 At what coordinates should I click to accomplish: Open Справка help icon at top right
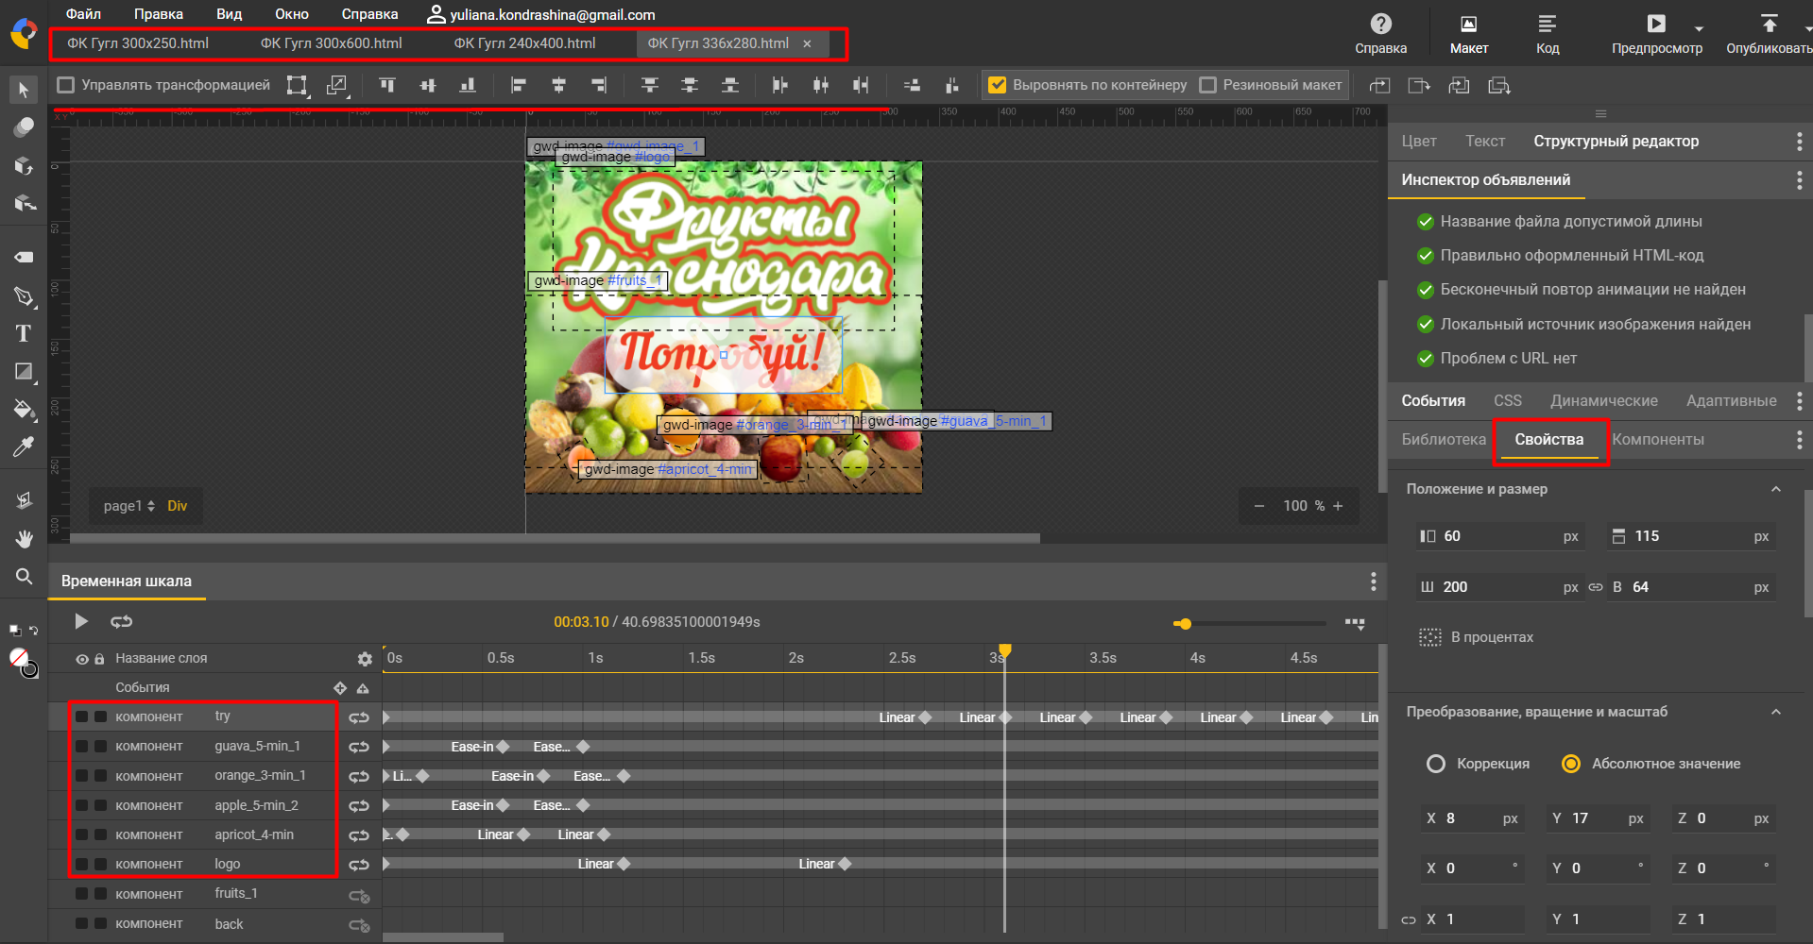click(x=1380, y=33)
